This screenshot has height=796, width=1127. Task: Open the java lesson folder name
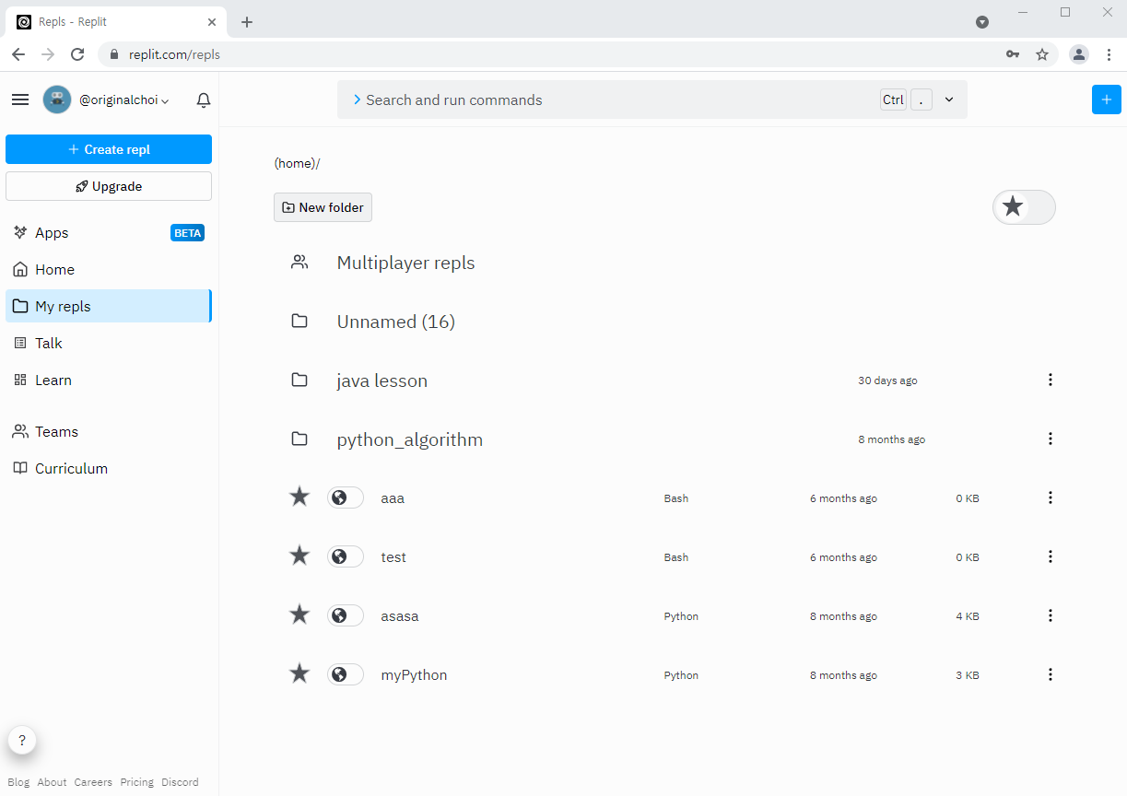pos(382,380)
